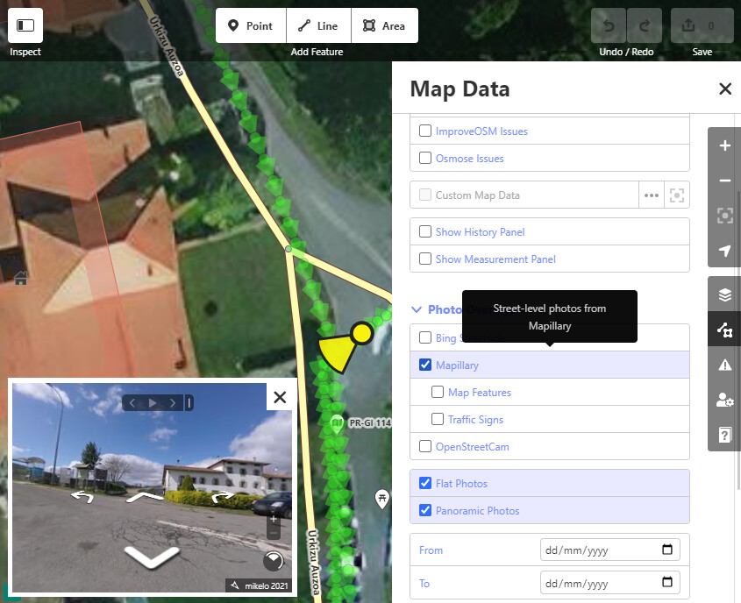Enable Osmose Issues layer

424,158
